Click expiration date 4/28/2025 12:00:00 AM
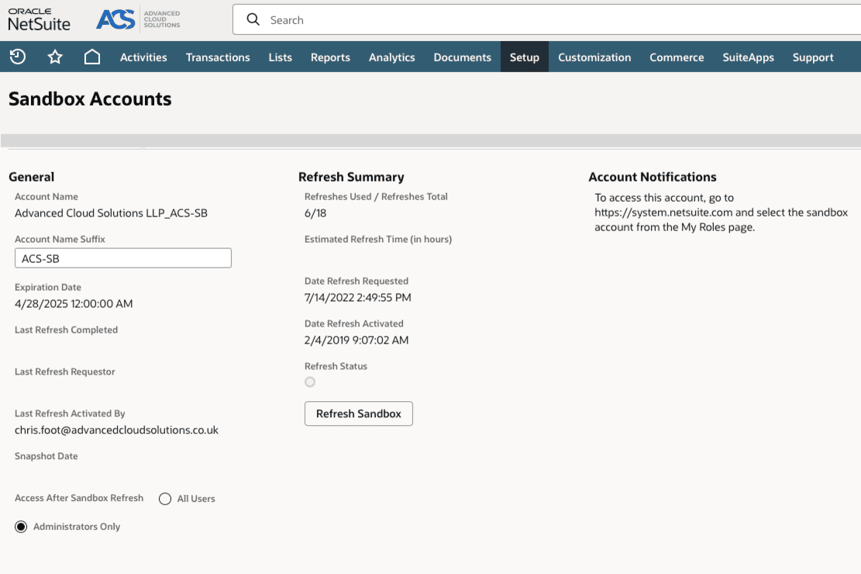The width and height of the screenshot is (861, 574). click(74, 303)
